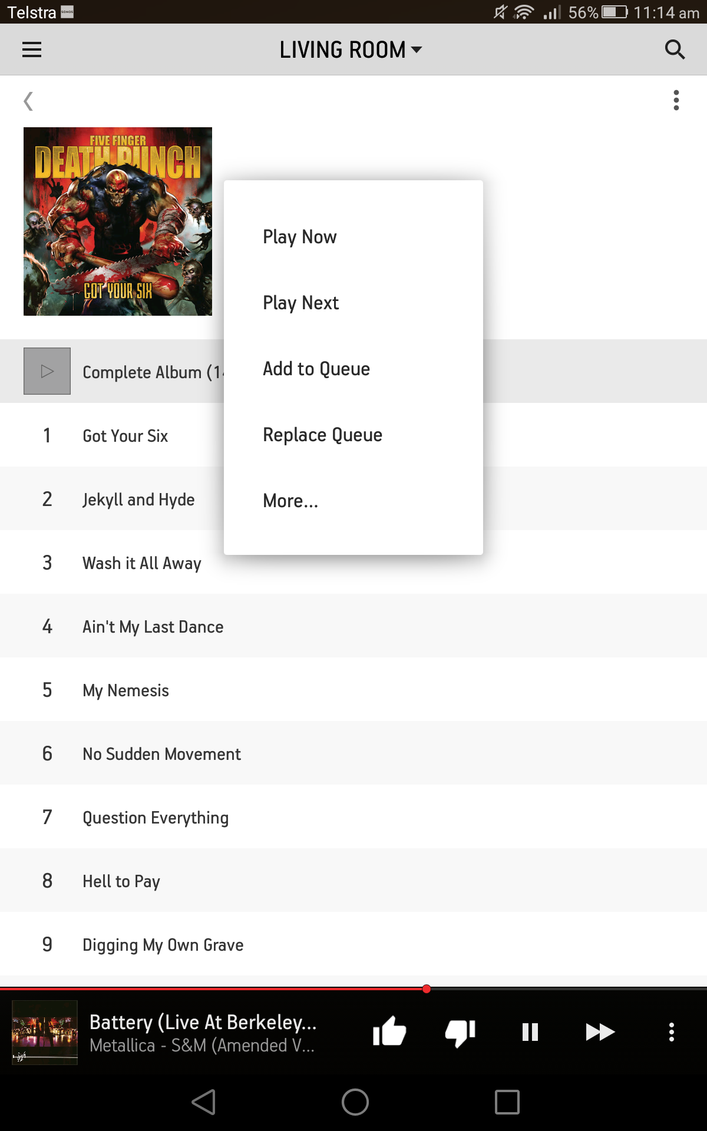Open now-playing three-dot options
Screen dimensions: 707x1131
pyautogui.click(x=672, y=1032)
